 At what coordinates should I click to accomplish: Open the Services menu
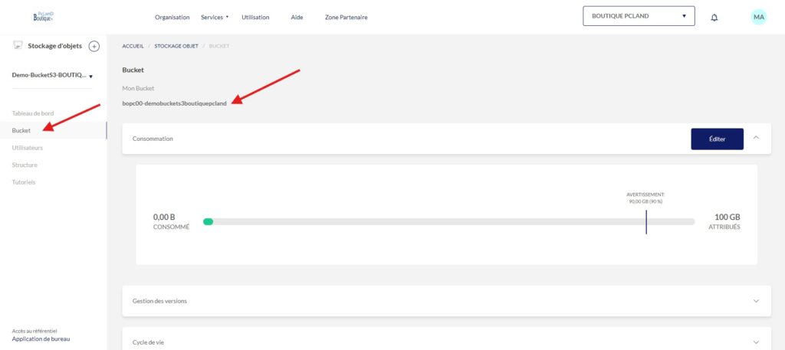215,17
